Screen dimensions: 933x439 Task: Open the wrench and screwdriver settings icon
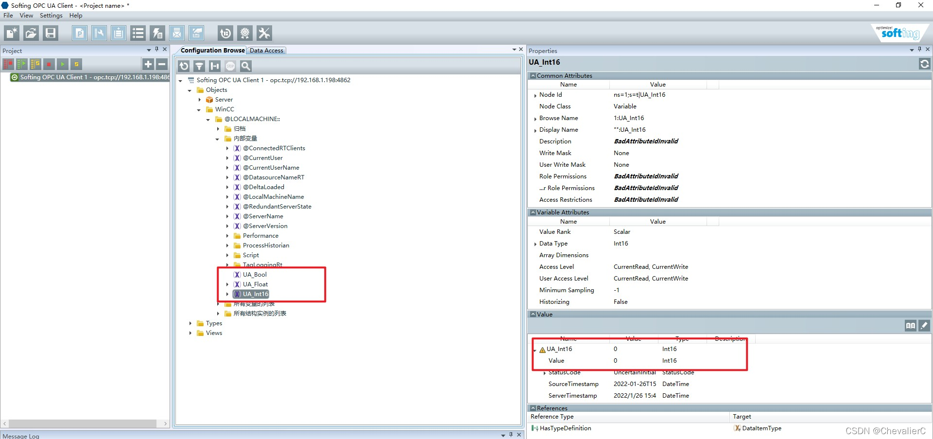pyautogui.click(x=264, y=33)
